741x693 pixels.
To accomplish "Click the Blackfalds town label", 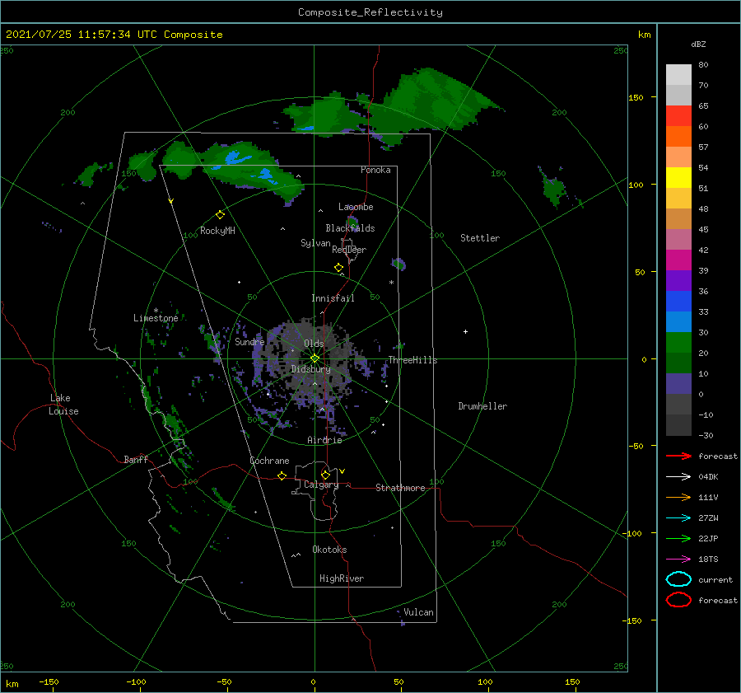I will click(350, 228).
